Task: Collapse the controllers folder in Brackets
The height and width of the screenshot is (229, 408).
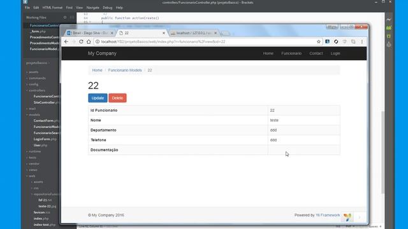Action: pos(37,90)
